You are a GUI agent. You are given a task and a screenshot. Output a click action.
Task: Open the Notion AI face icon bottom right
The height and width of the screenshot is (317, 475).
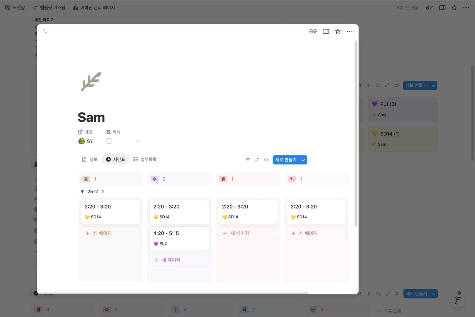point(457,300)
